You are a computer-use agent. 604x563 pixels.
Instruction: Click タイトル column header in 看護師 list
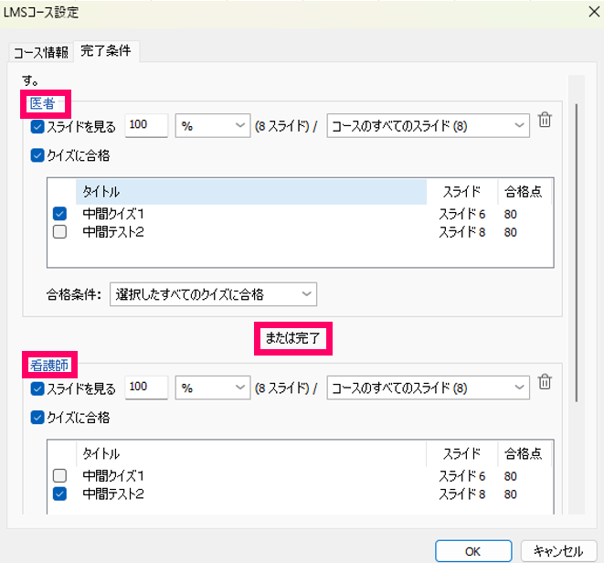(251, 453)
